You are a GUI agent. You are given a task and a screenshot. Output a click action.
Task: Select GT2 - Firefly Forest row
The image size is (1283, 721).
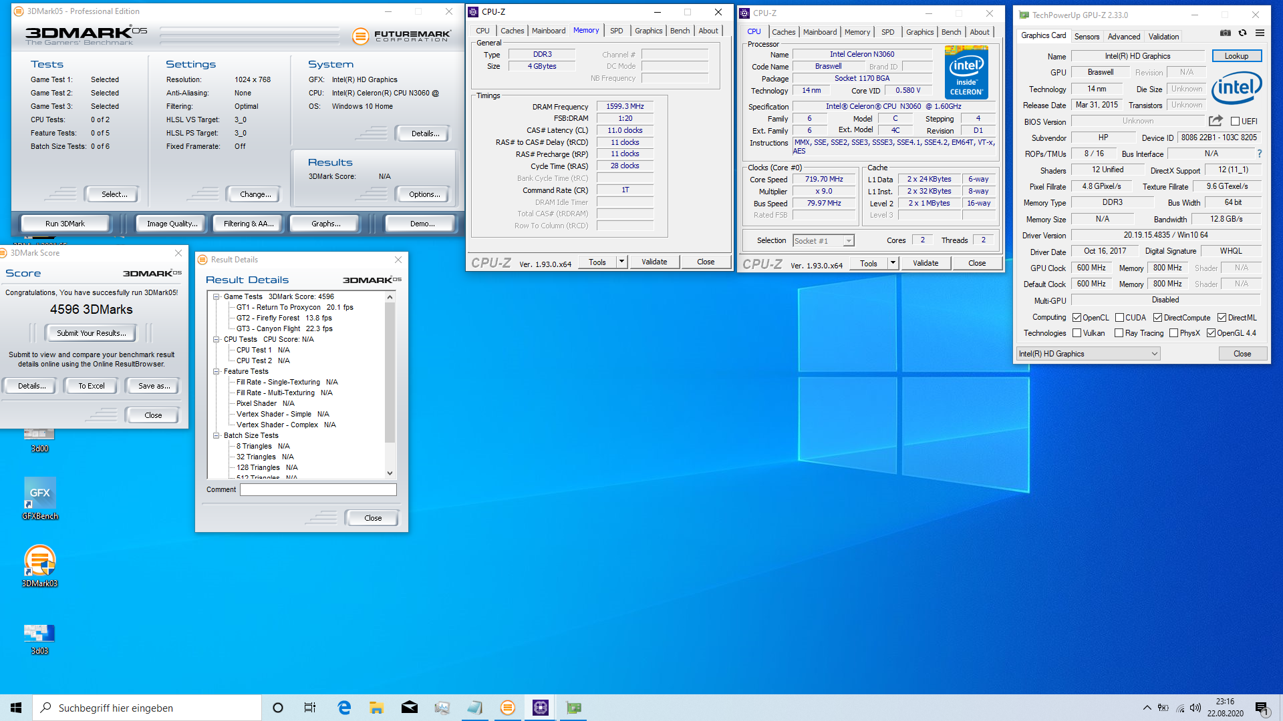click(x=284, y=318)
